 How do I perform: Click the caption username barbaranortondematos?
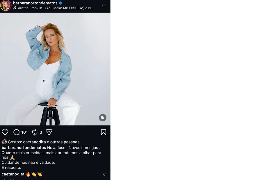tap(24, 148)
